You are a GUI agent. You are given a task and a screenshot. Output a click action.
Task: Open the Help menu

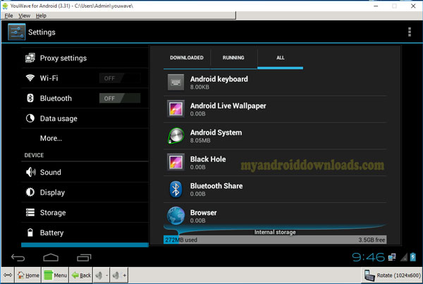coord(41,16)
